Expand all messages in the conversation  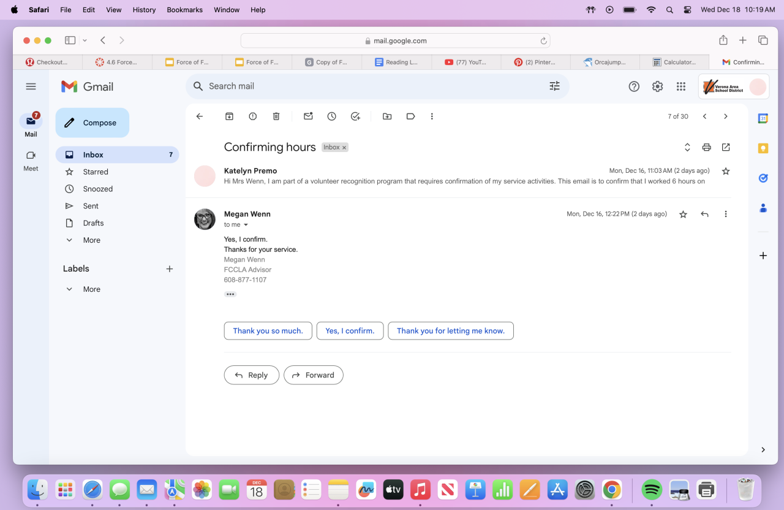(687, 147)
